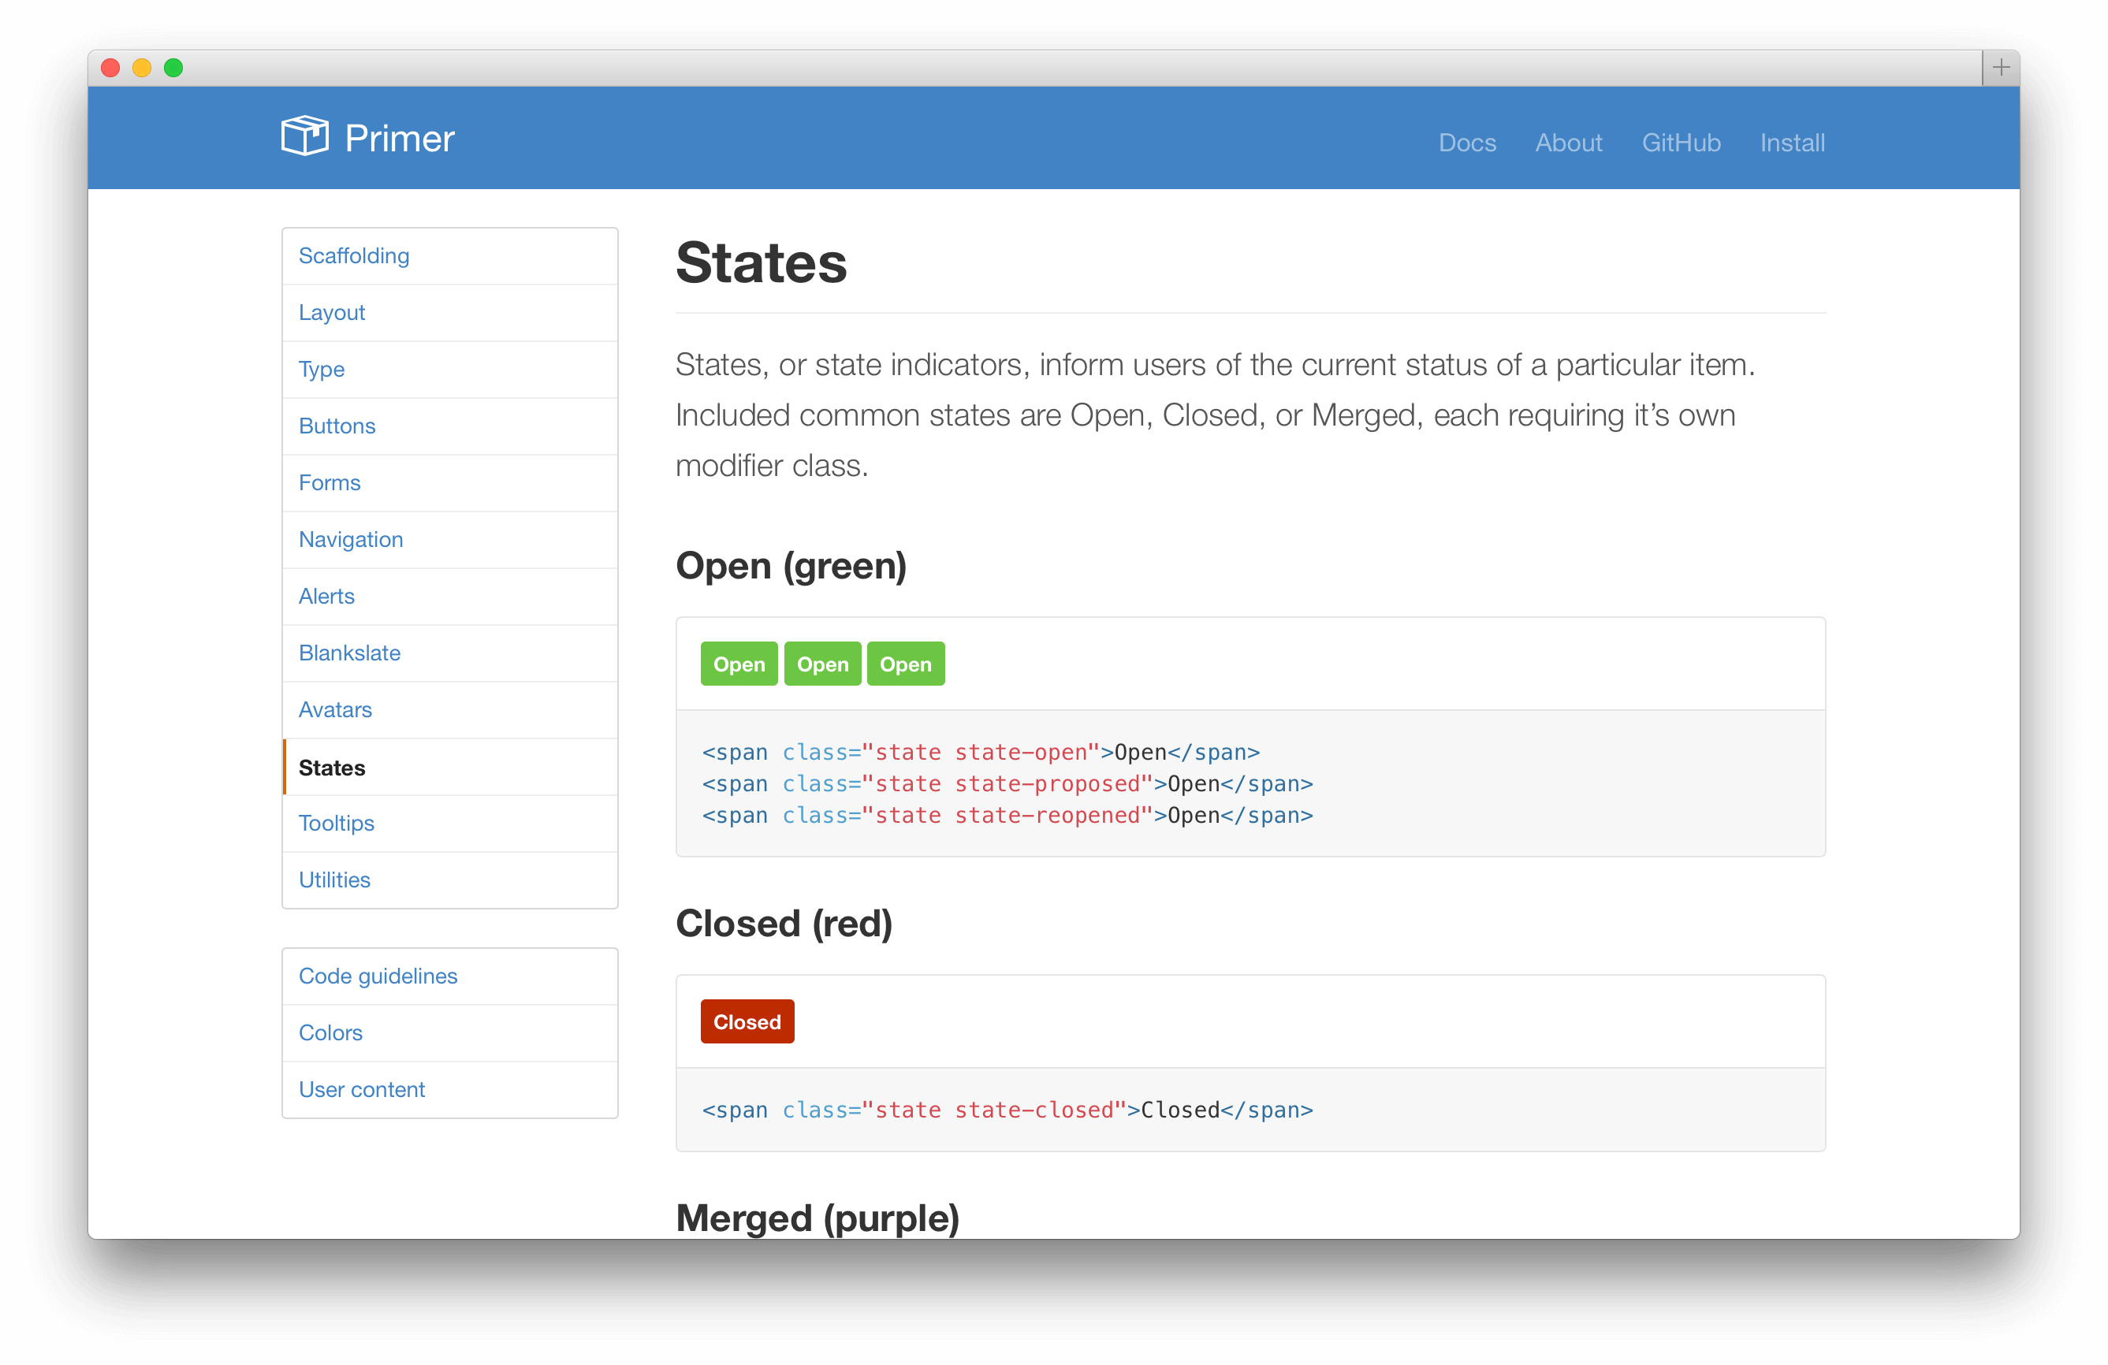Click the third green Open state badge
2108x1365 pixels.
click(905, 664)
